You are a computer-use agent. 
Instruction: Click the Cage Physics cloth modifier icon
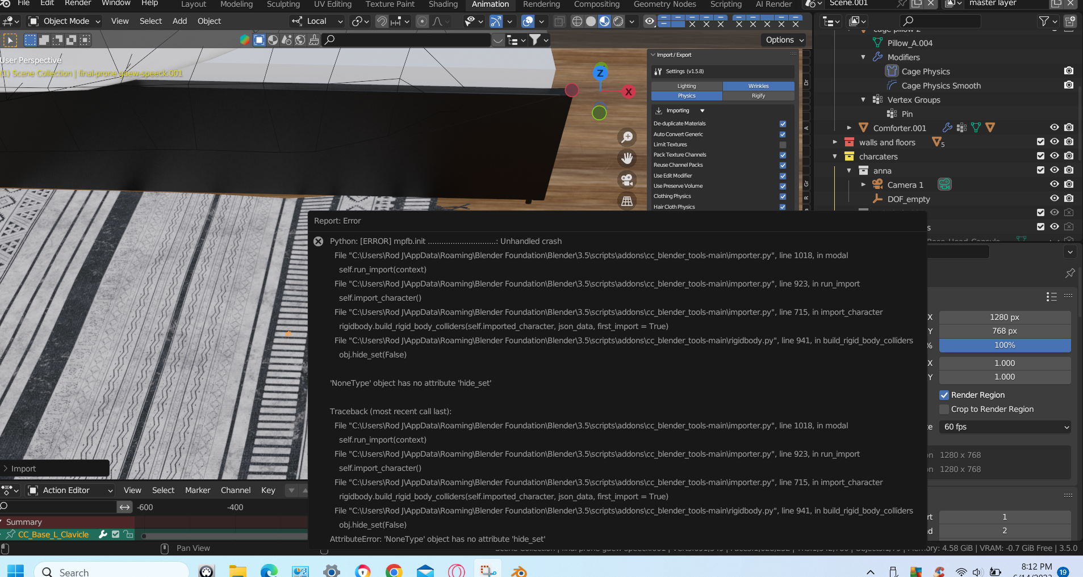pos(892,71)
